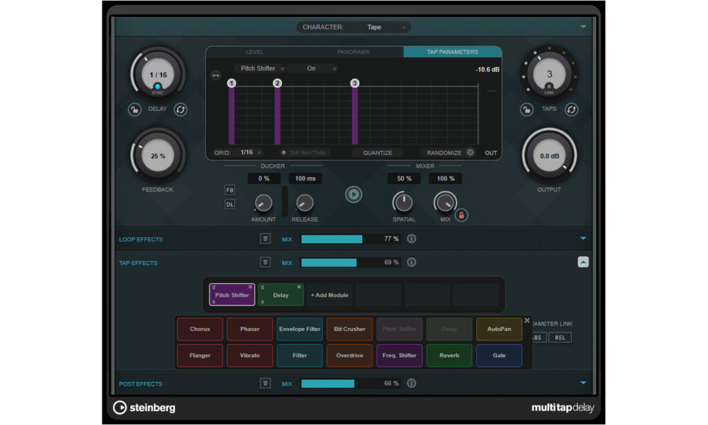The height and width of the screenshot is (425, 708).
Task: Open the On parameter dropdown
Action: 313,69
